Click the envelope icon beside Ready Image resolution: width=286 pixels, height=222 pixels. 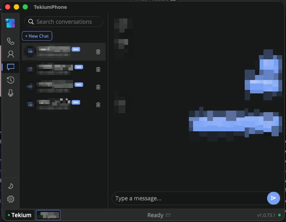click(x=168, y=215)
